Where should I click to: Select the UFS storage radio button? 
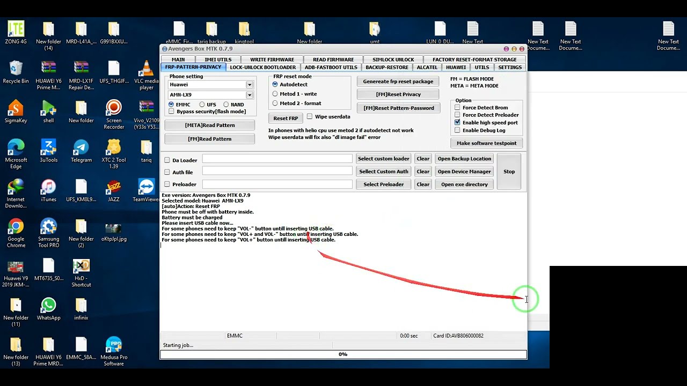tap(202, 105)
